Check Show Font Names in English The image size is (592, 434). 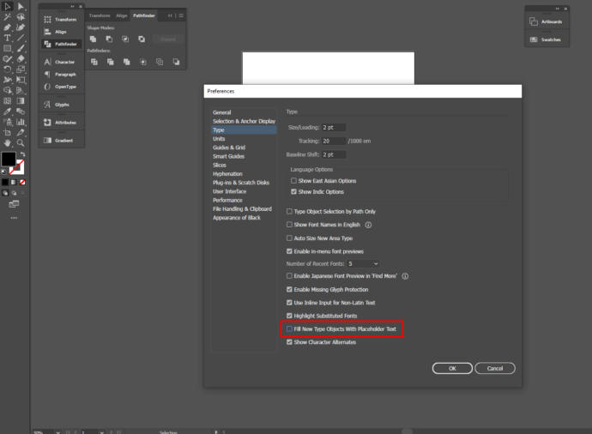point(289,225)
